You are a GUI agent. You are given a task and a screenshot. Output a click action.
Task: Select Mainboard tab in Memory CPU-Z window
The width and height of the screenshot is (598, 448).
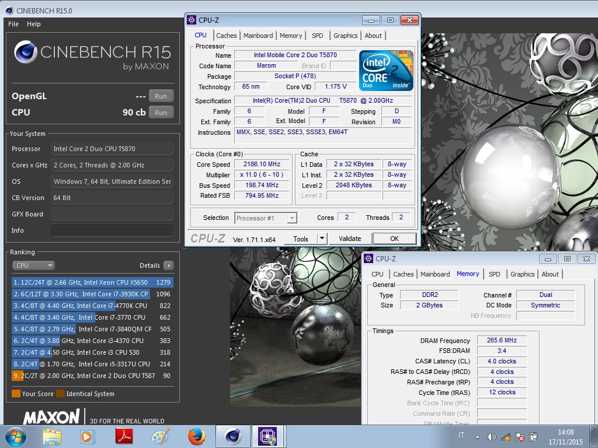tap(435, 274)
